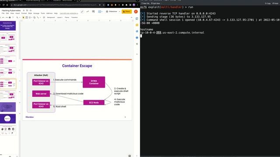Choose the Shape tool
Screen dimensions: 280x157
coord(35,17)
